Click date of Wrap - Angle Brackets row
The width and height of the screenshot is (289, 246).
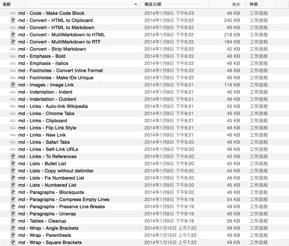(x=170, y=228)
